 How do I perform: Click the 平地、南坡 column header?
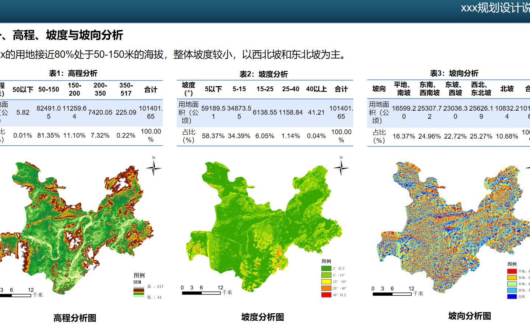[x=404, y=89]
